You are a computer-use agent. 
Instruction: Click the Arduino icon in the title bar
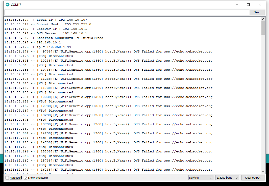[x=7, y=4]
